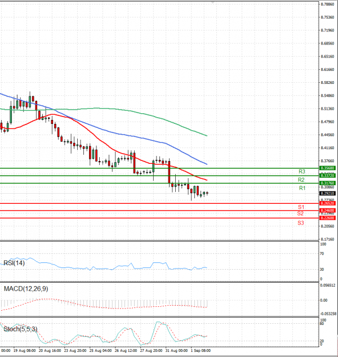Select the R1 resistance label

tap(302, 188)
